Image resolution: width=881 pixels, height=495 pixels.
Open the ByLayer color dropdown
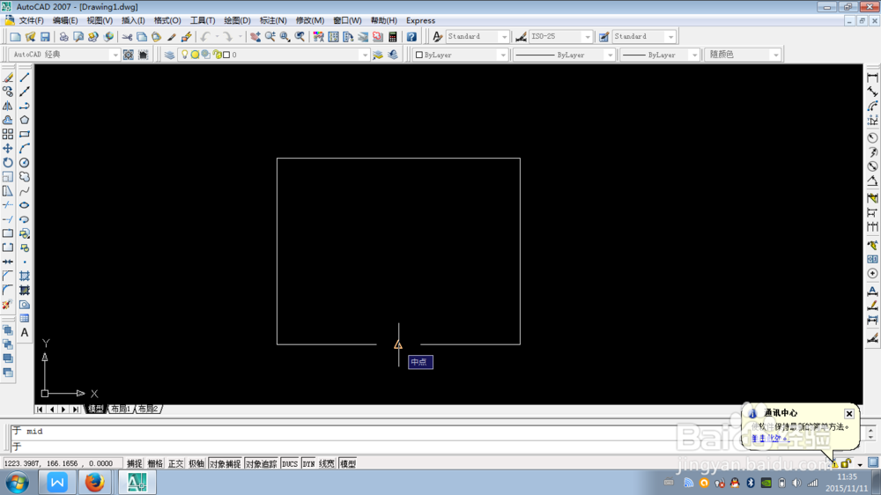(503, 55)
